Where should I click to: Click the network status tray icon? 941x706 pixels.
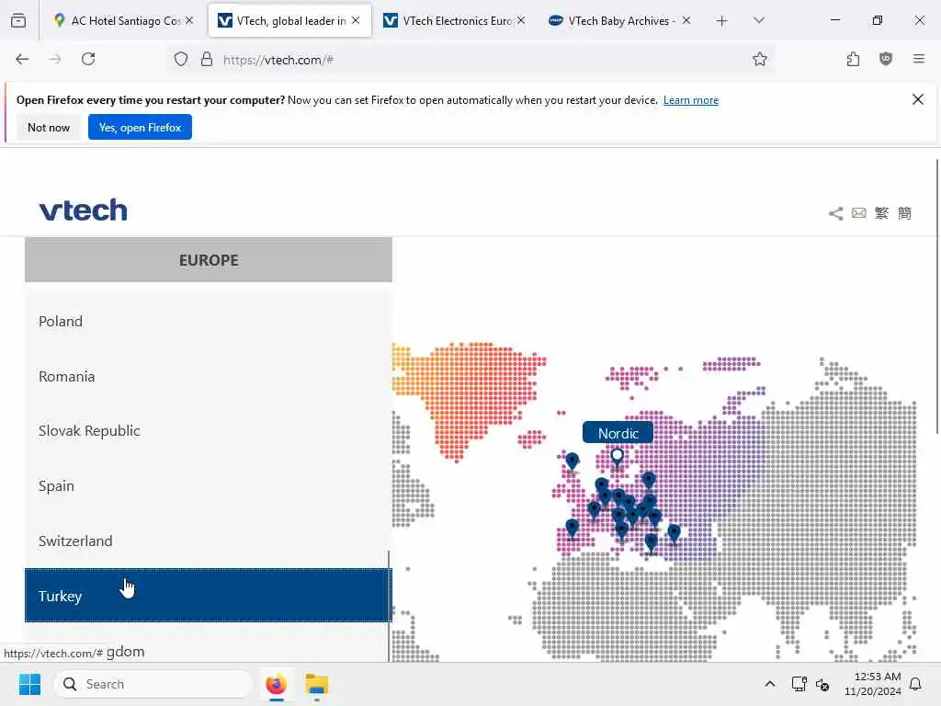[799, 684]
